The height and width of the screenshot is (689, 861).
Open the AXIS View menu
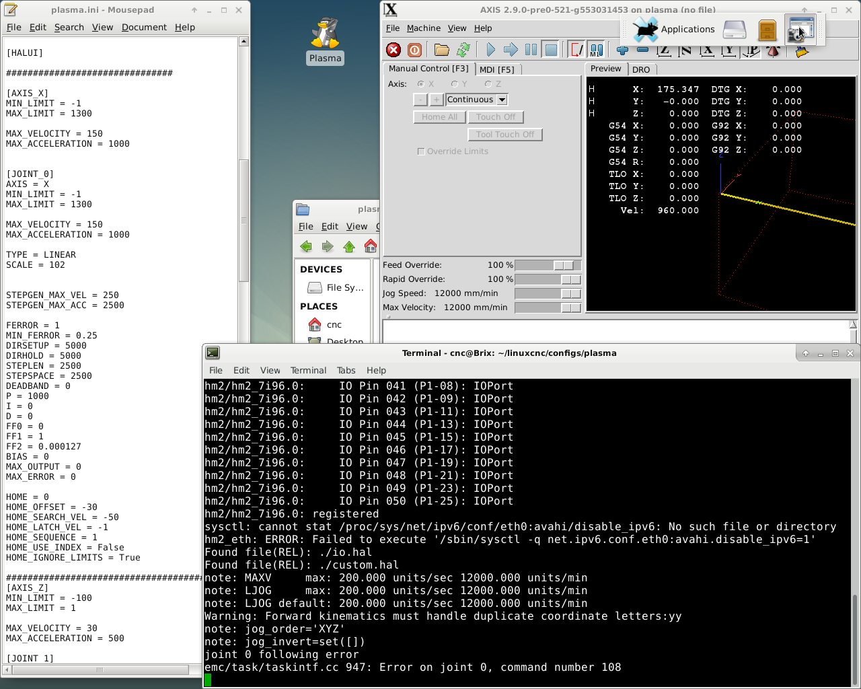pos(457,28)
